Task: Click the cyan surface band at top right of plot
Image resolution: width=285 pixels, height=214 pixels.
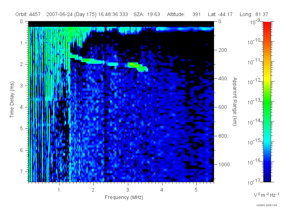Action: pos(185,29)
